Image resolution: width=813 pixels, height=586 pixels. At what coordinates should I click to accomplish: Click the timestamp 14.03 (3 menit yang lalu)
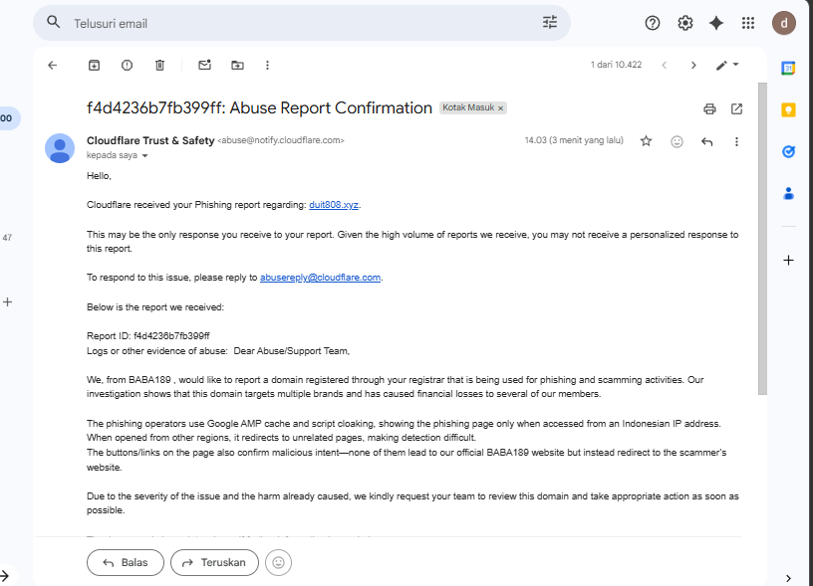[x=574, y=140]
